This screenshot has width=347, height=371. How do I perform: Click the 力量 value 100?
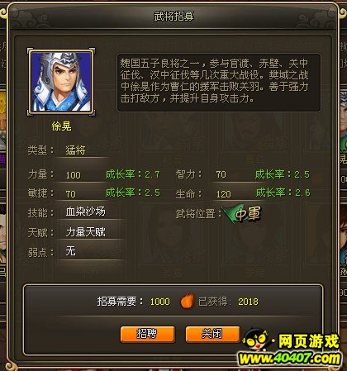(74, 175)
